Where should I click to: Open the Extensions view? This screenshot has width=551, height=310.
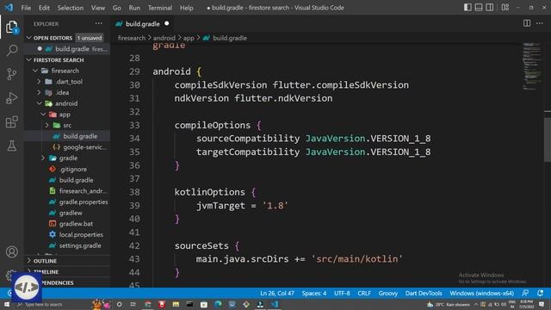tap(11, 122)
